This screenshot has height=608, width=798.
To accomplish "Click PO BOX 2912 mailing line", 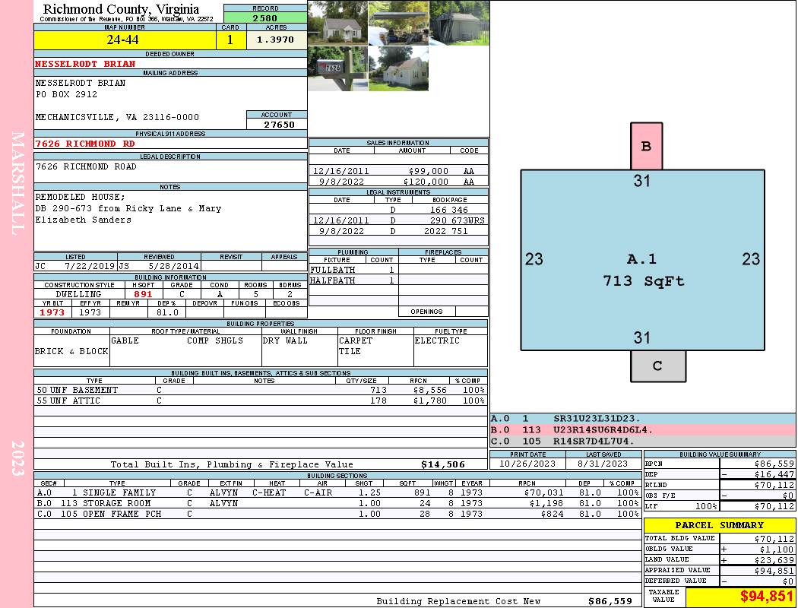I will click(x=66, y=95).
